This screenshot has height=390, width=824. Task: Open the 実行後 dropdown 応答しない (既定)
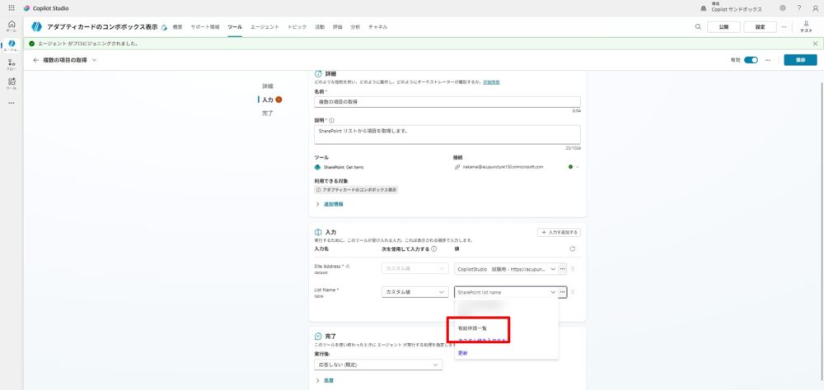point(377,364)
